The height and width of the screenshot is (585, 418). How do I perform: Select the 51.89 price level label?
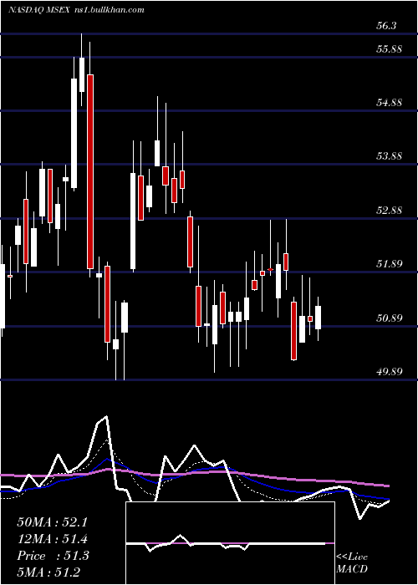coord(390,264)
